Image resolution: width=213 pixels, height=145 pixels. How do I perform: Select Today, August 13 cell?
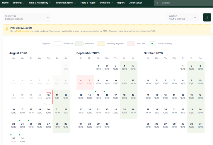click(x=48, y=97)
